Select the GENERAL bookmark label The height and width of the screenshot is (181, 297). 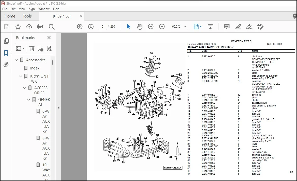(44, 102)
